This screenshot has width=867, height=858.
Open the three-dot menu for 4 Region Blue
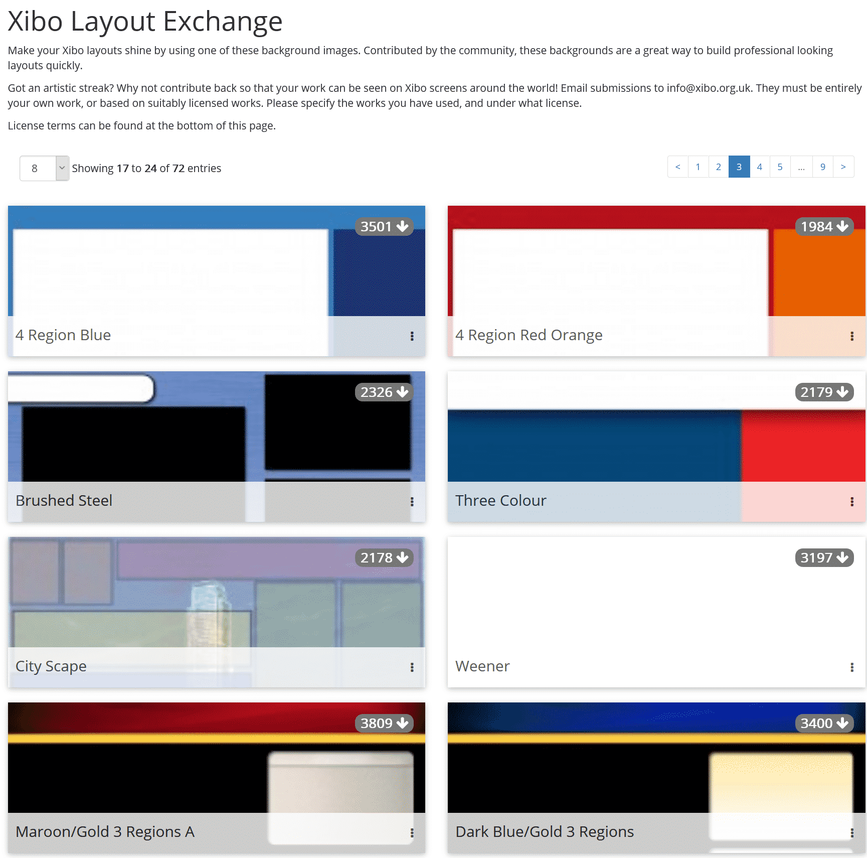pyautogui.click(x=412, y=336)
